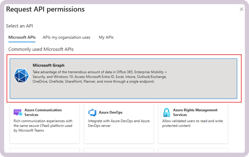Select the Microsoft Graph title

[x=48, y=65]
